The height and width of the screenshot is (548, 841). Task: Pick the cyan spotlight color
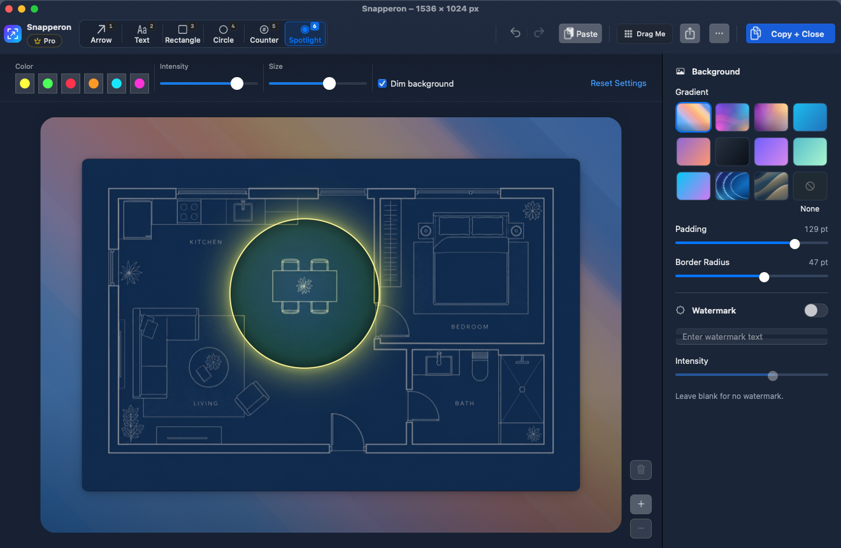117,83
